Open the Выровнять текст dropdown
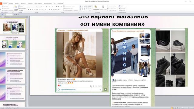 (x=68, y=8)
